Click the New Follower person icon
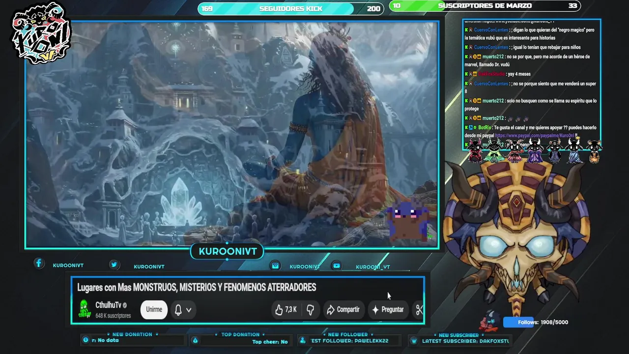The width and height of the screenshot is (629, 354). tap(303, 340)
